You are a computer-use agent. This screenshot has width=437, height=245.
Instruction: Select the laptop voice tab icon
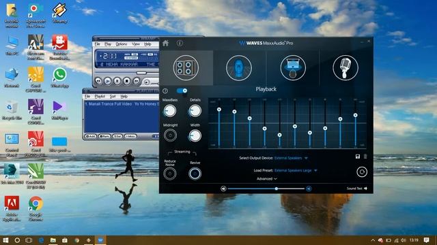pos(293,68)
